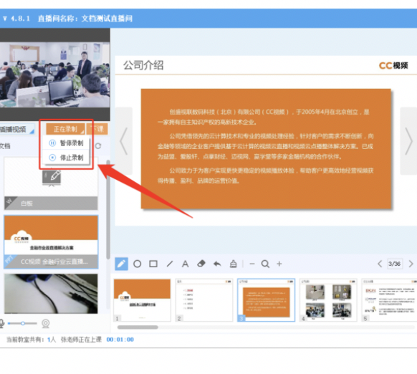This screenshot has height=374, width=417.
Task: Open slide thumbnail 3
Action: [267, 300]
